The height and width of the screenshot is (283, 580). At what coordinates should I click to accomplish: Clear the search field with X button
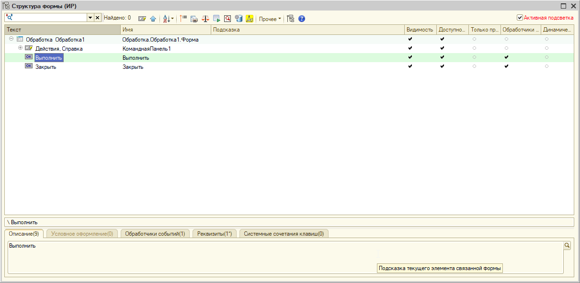coord(97,18)
